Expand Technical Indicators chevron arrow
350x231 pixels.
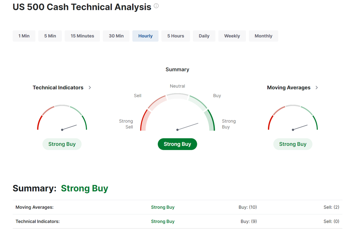tap(90, 88)
